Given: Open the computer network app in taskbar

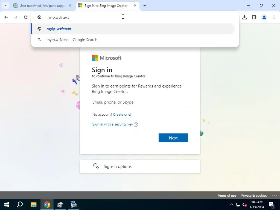Looking at the screenshot, I should [x=74, y=205].
